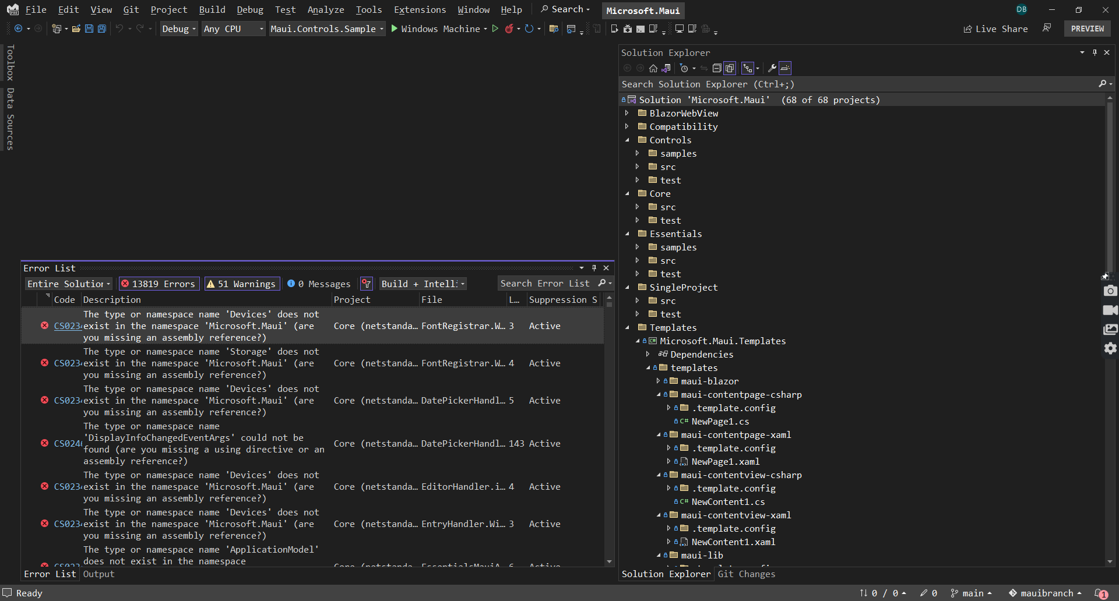This screenshot has height=601, width=1119.
Task: Open the Entire Solution scope dropdown
Action: [68, 284]
